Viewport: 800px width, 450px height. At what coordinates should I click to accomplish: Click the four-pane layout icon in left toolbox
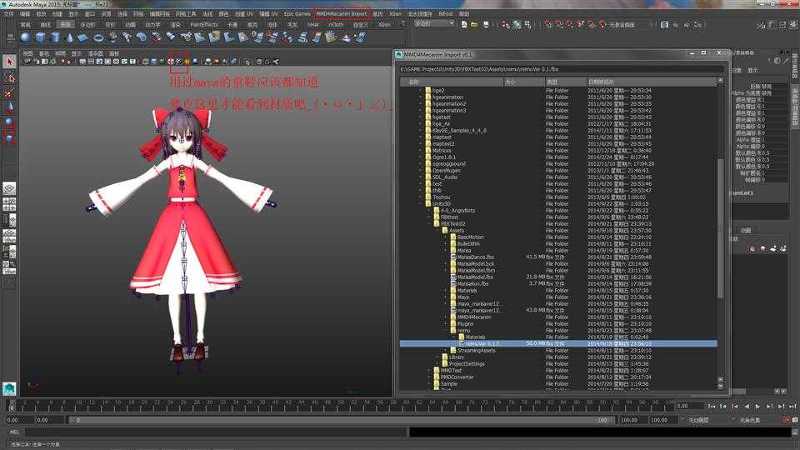(x=9, y=204)
